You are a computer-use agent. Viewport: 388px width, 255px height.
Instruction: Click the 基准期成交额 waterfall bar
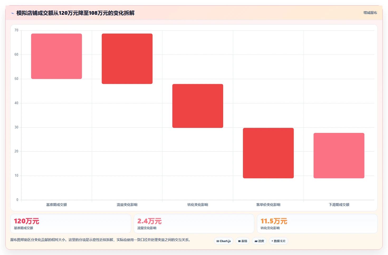coord(56,56)
